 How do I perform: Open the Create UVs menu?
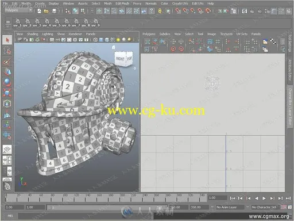click(180, 3)
